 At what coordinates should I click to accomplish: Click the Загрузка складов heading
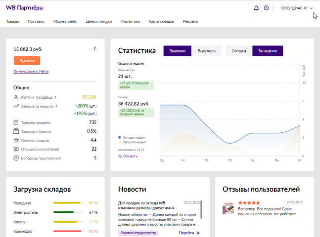point(42,189)
